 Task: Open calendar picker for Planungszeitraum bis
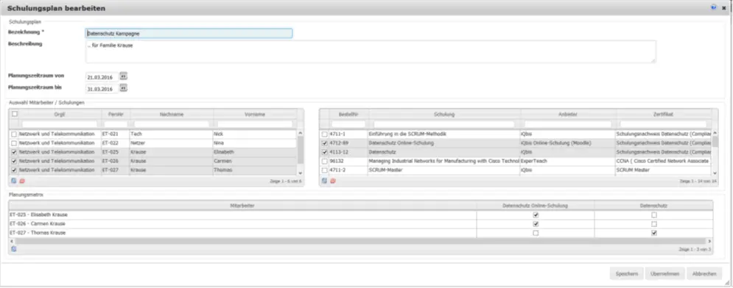pos(124,87)
